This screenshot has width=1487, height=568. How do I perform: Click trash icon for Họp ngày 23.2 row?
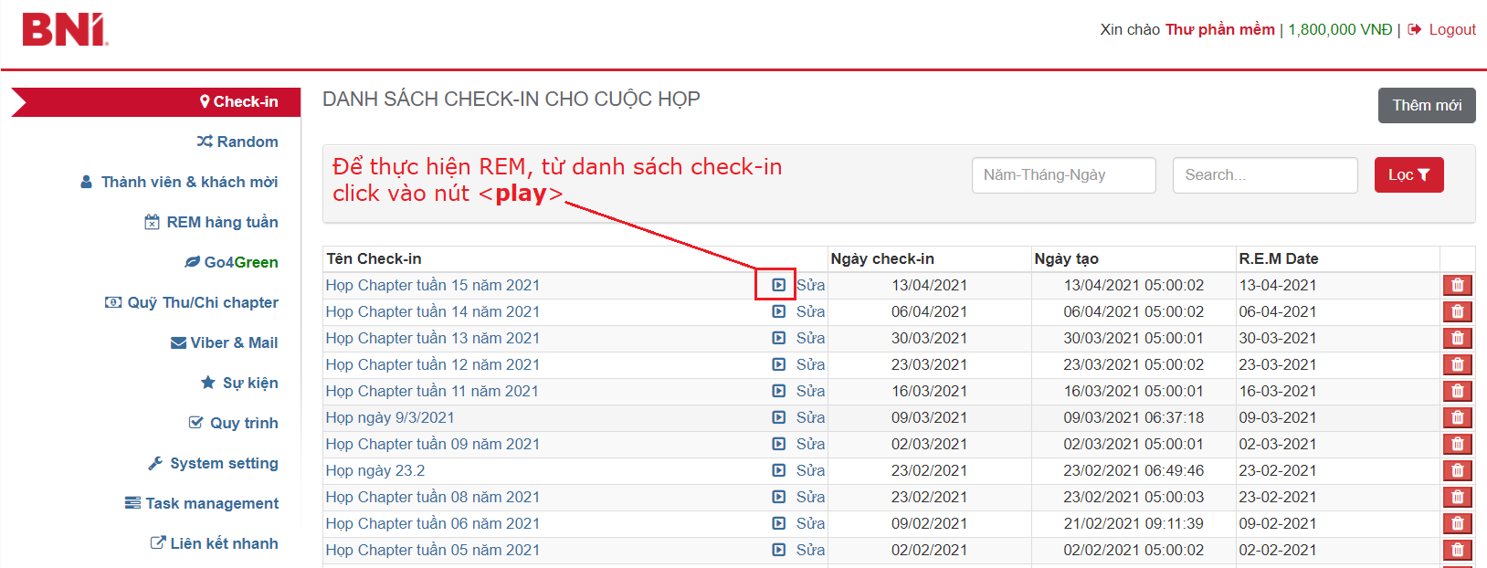1457,470
